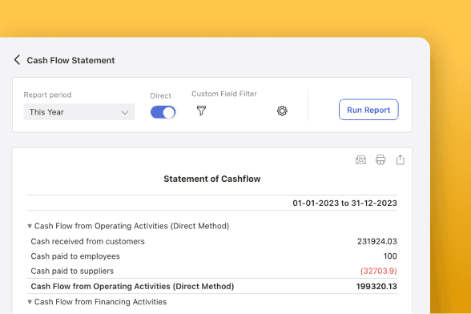Click the 199320.13 total value
The width and height of the screenshot is (471, 314).
(376, 286)
